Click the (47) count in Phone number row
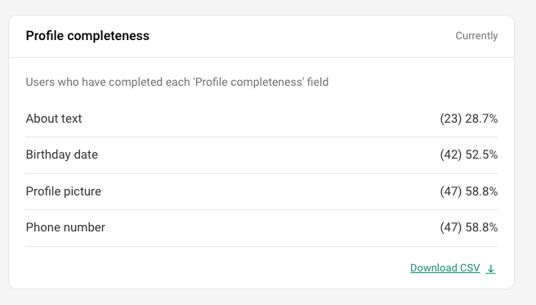Screen dimensions: 536x305 [x=451, y=227]
